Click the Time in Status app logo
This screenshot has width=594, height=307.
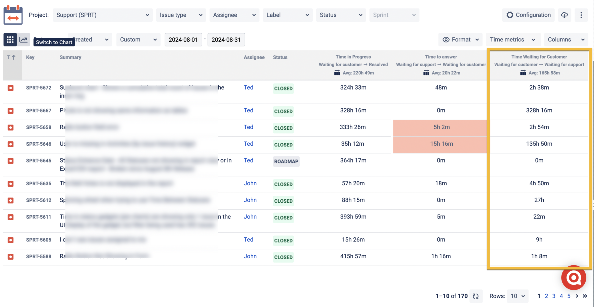[x=13, y=15]
